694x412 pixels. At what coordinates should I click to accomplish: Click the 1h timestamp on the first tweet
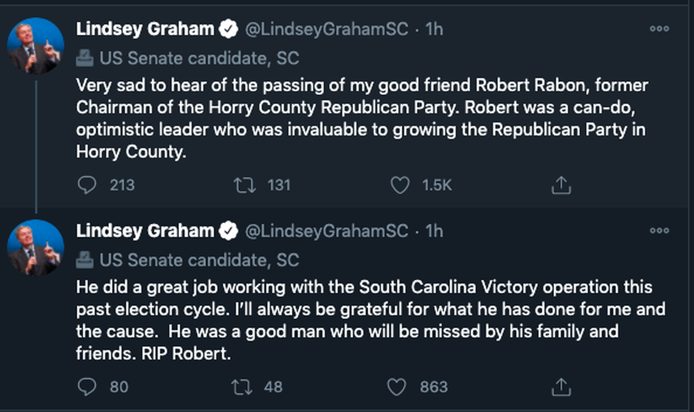pos(434,27)
